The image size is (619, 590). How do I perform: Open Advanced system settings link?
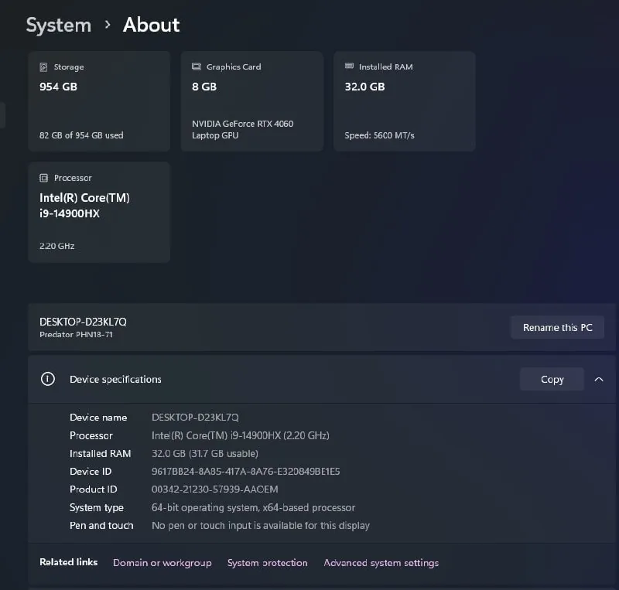pyautogui.click(x=381, y=563)
